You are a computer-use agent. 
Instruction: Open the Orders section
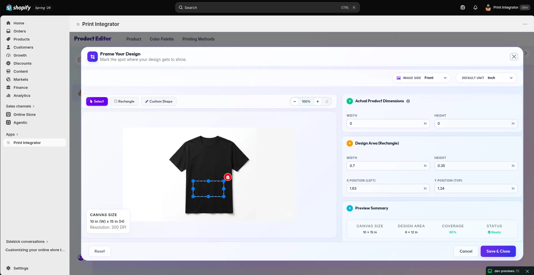[20, 31]
